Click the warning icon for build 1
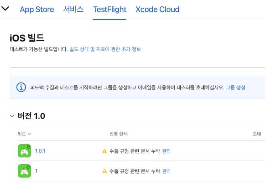 (x=104, y=171)
